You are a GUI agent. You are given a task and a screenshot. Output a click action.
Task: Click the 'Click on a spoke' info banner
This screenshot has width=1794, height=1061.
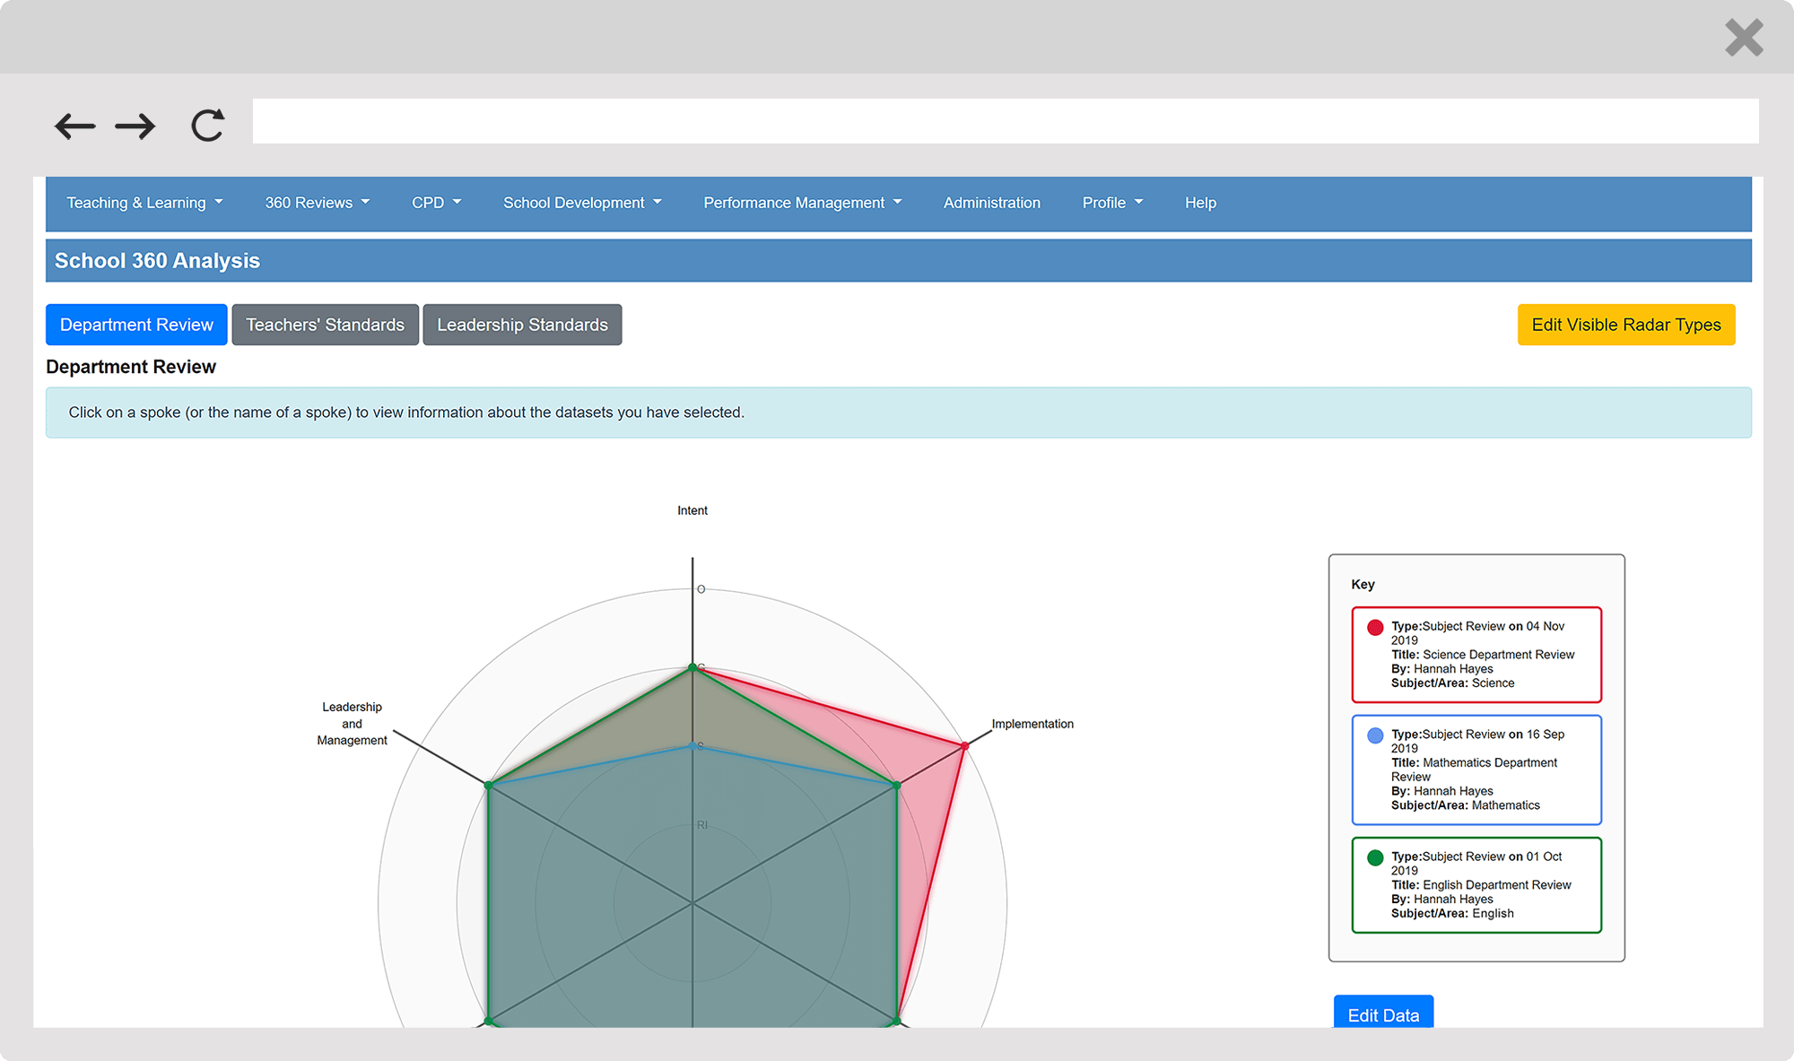tap(899, 413)
